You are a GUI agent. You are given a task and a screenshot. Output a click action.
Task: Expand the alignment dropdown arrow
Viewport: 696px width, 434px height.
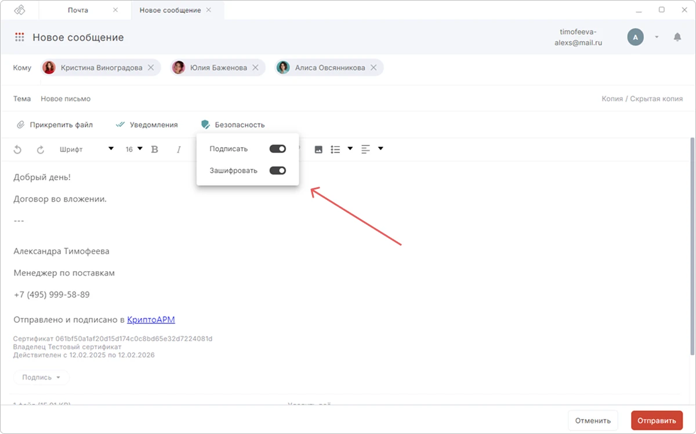380,149
